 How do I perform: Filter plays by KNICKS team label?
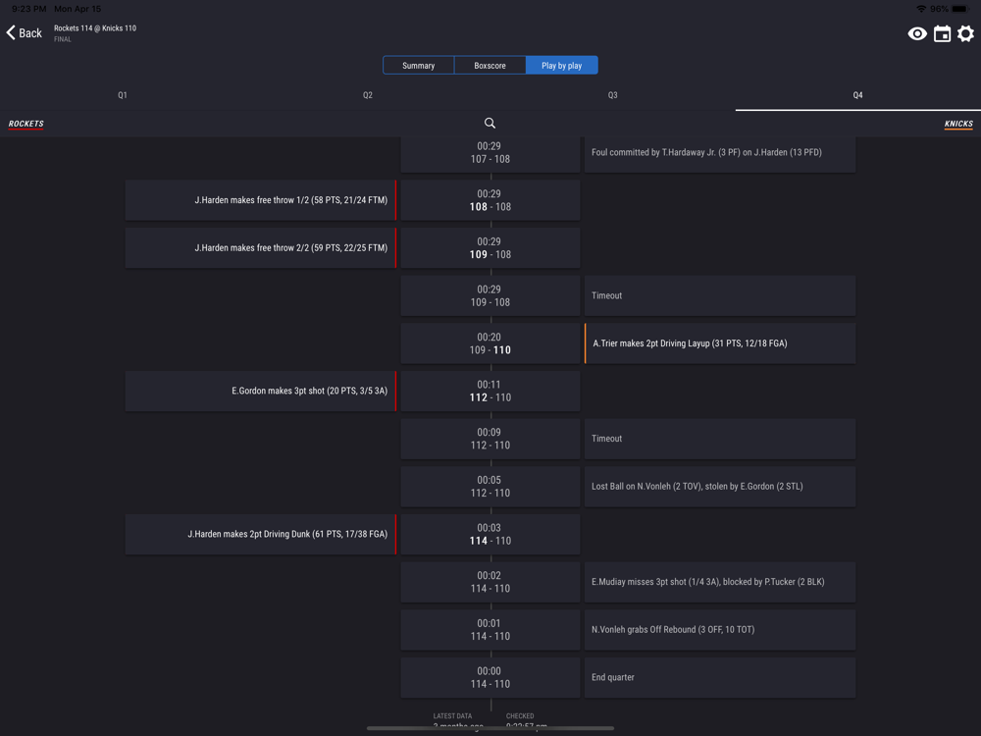pos(958,124)
